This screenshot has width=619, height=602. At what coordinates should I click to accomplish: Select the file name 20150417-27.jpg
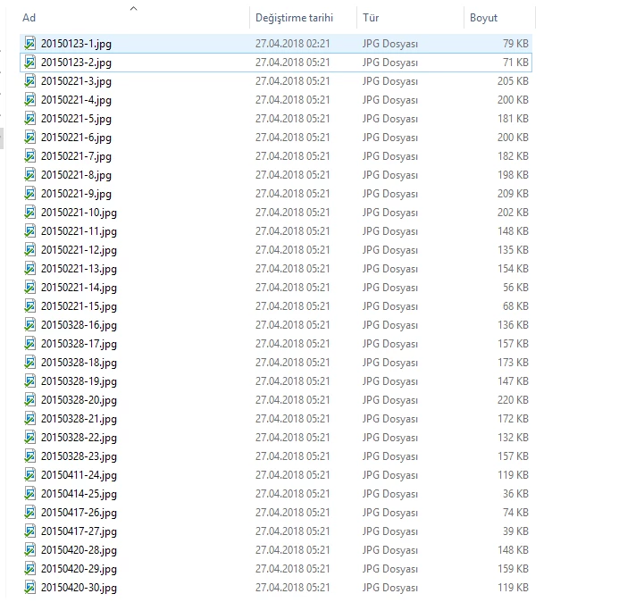point(79,531)
